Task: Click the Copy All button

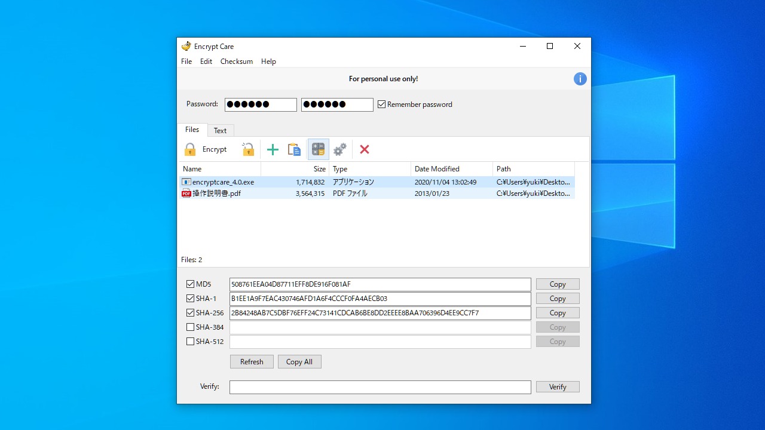Action: pos(299,362)
